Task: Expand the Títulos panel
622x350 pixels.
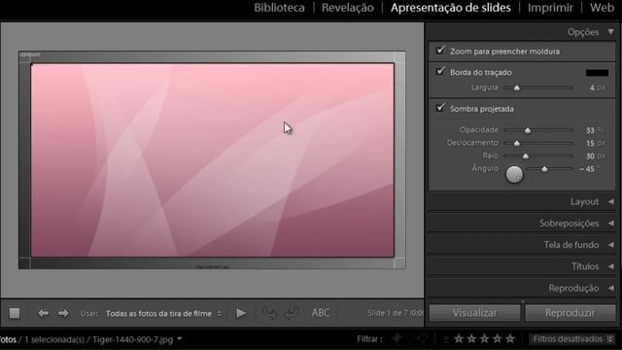Action: (x=611, y=266)
